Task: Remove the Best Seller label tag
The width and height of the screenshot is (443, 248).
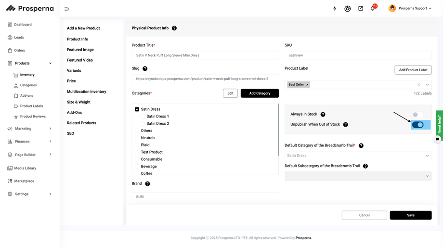Action: [x=307, y=85]
